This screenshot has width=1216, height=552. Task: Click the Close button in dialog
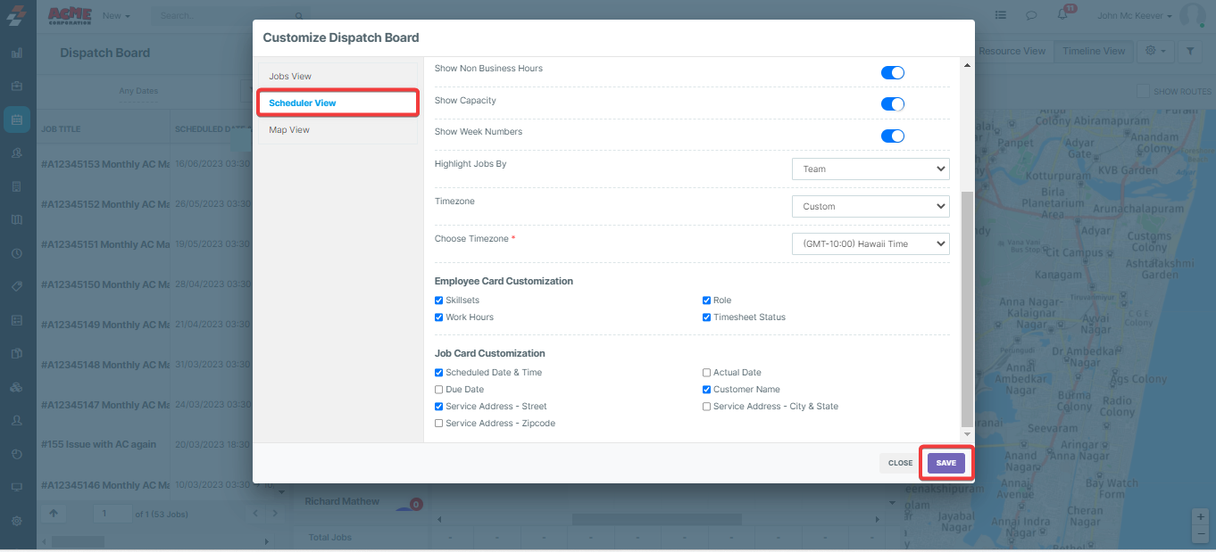[x=900, y=463]
